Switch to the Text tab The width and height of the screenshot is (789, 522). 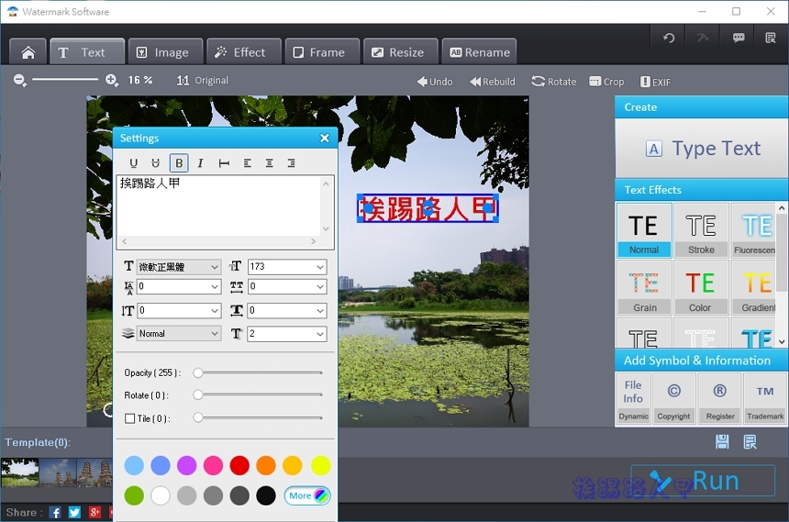pos(87,52)
